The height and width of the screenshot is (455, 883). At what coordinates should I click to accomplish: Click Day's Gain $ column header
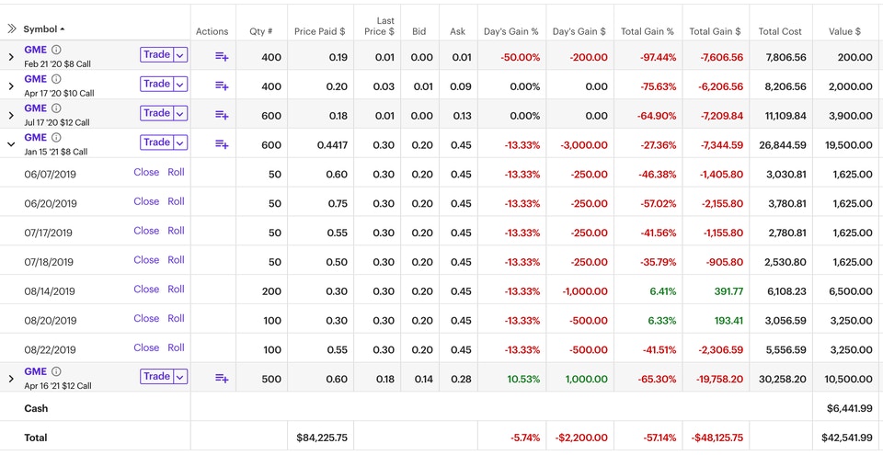(579, 31)
